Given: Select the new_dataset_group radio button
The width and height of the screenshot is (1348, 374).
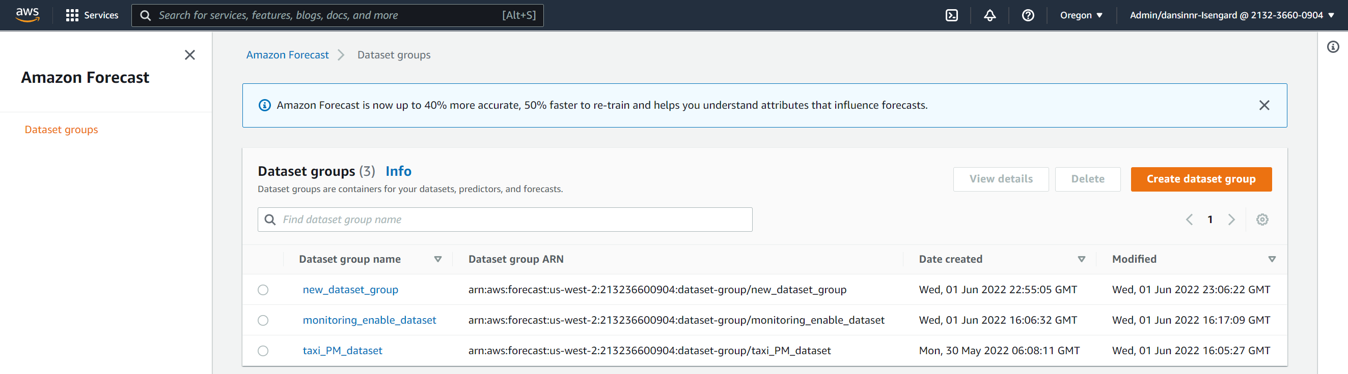Looking at the screenshot, I should pyautogui.click(x=263, y=290).
